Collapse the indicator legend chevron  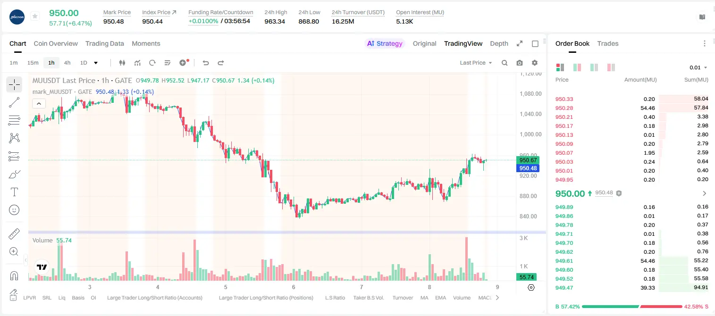39,104
